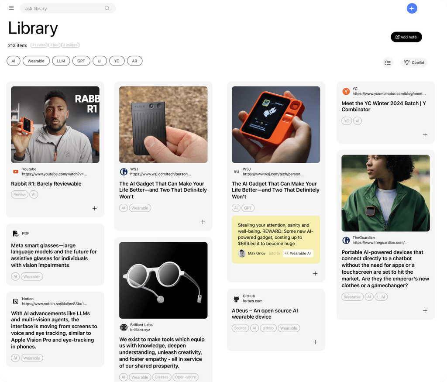
Task: Click the GitHub source icon
Action: 236,299
